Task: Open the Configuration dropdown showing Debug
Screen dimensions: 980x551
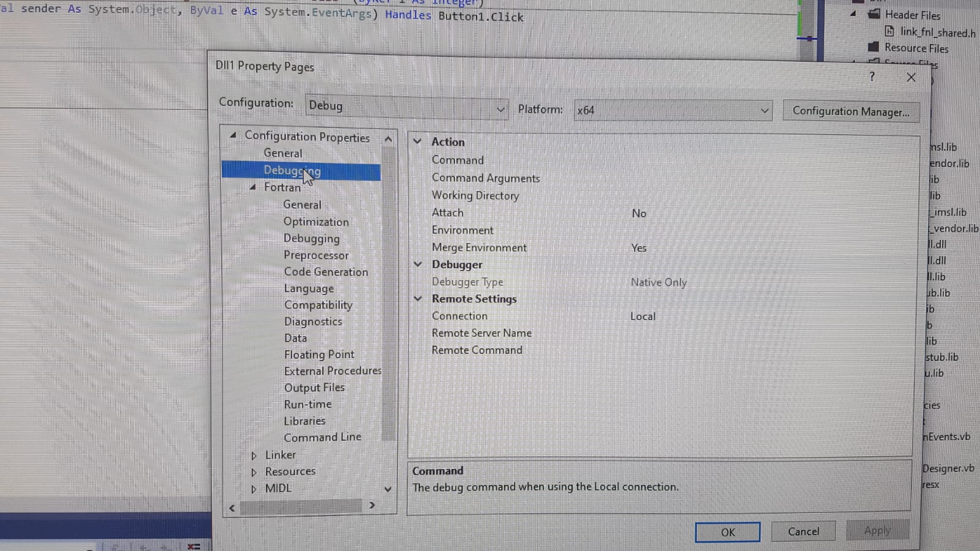Action: tap(407, 108)
